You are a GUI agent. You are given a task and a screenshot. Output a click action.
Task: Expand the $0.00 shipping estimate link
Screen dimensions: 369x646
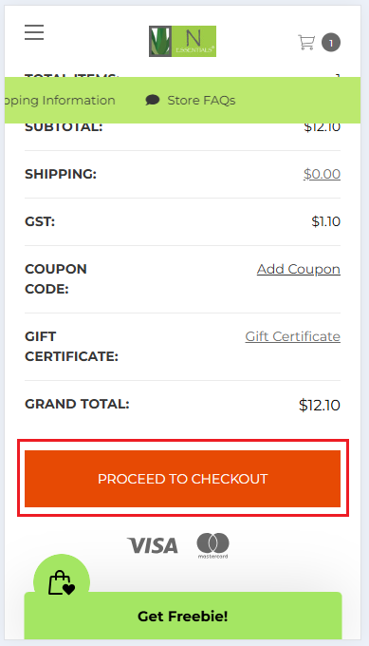coord(322,174)
